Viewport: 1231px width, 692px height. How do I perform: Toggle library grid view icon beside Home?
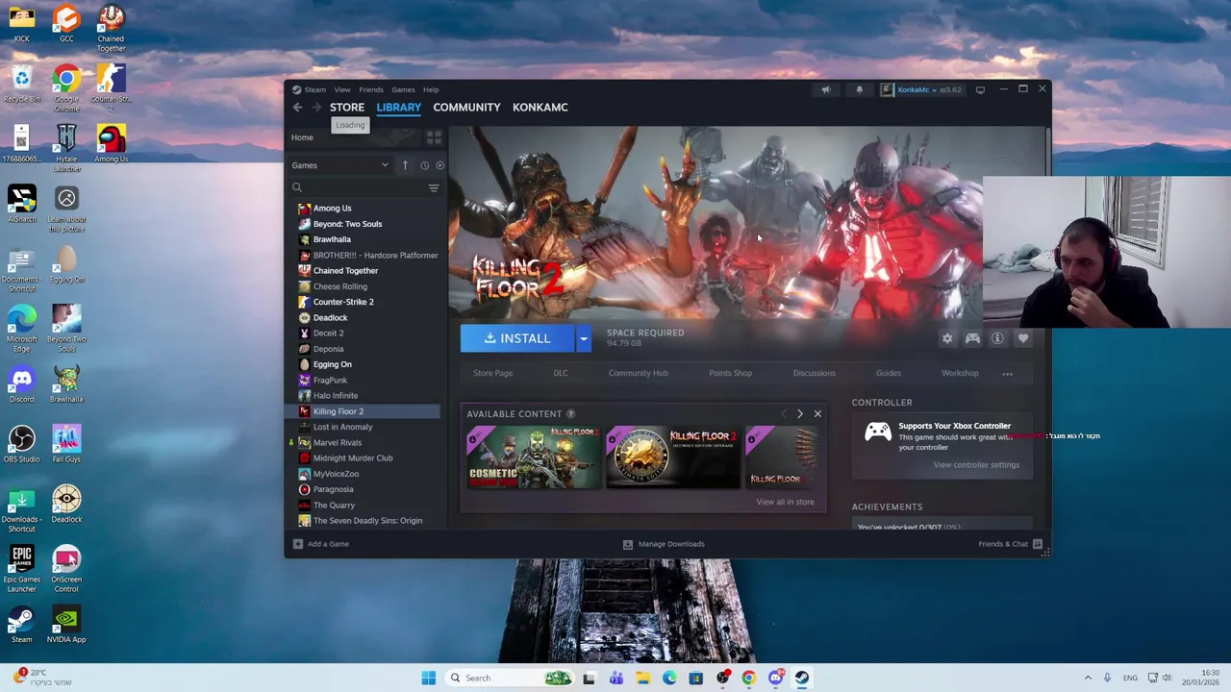coord(434,137)
